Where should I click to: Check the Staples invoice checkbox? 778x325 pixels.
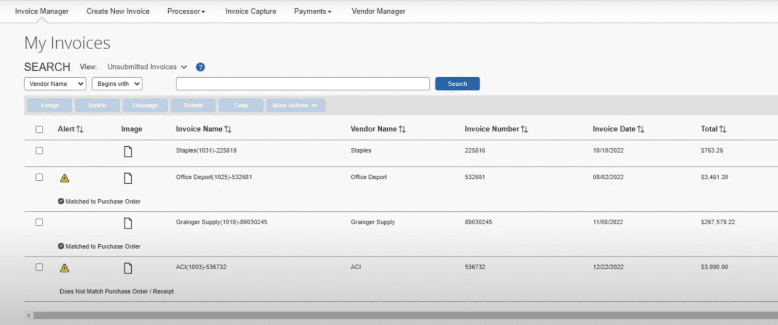click(39, 151)
